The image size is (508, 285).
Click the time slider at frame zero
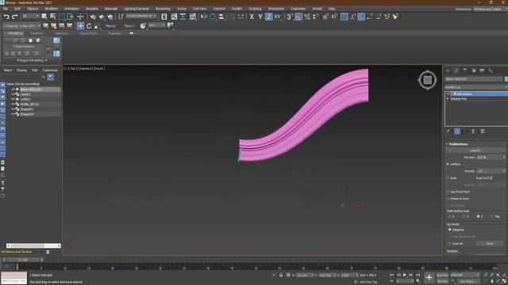point(17,267)
